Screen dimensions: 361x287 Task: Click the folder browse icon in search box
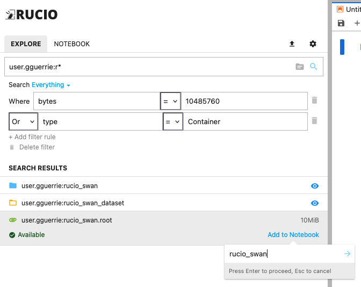(x=300, y=67)
